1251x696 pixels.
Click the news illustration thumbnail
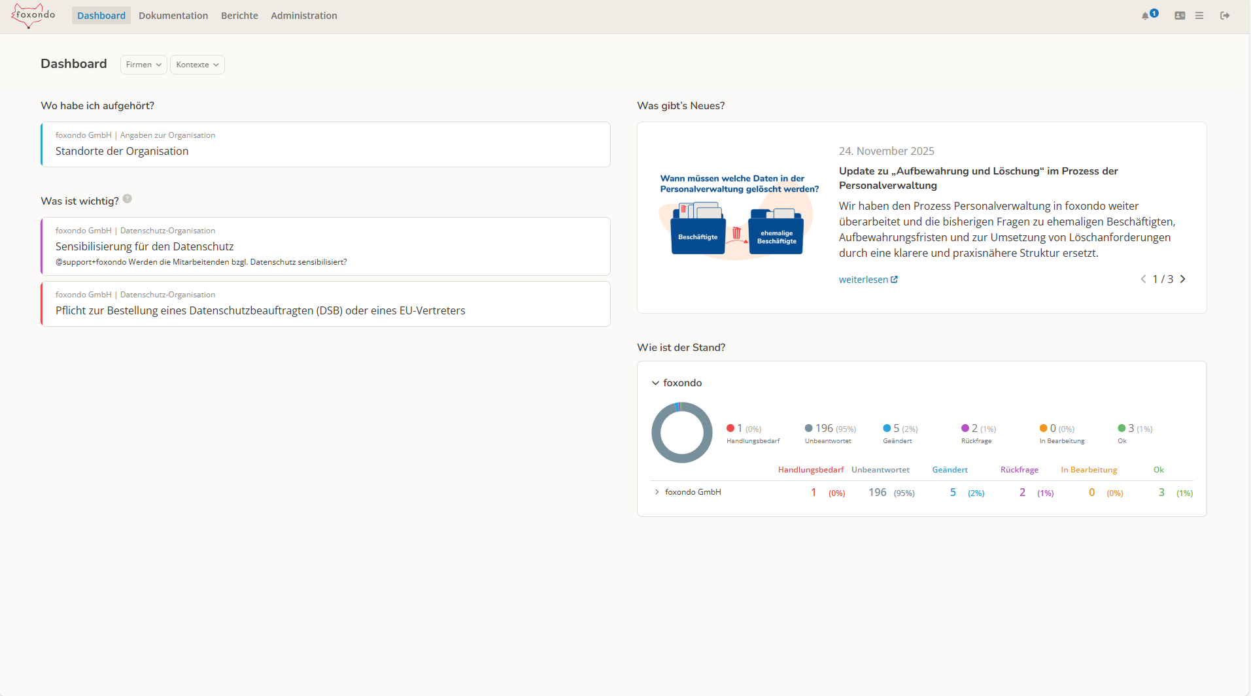pyautogui.click(x=738, y=216)
